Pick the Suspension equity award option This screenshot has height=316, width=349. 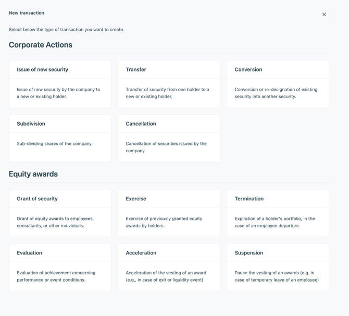(x=278, y=267)
